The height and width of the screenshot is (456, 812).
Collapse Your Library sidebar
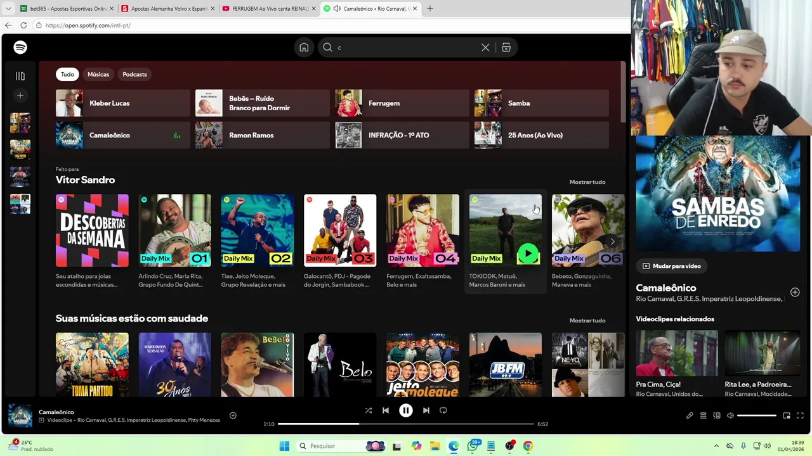[x=20, y=76]
